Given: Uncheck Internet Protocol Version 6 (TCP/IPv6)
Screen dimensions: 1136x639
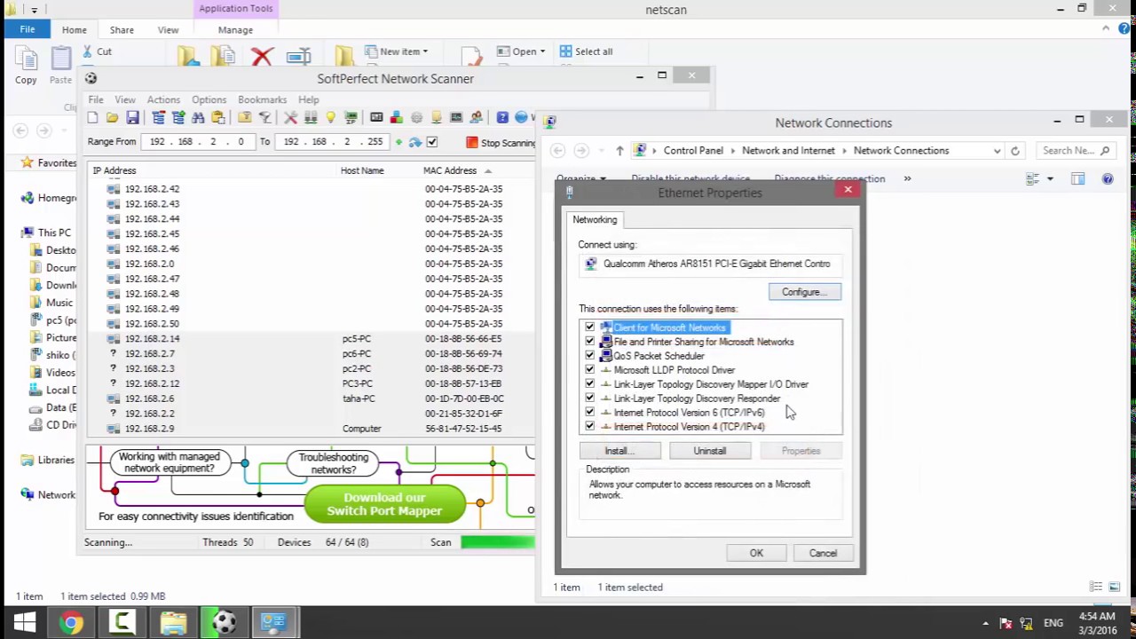Looking at the screenshot, I should coord(589,413).
